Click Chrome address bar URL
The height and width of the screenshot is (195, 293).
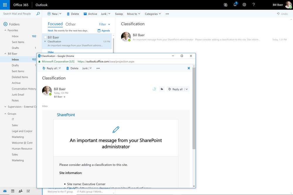tap(106, 61)
